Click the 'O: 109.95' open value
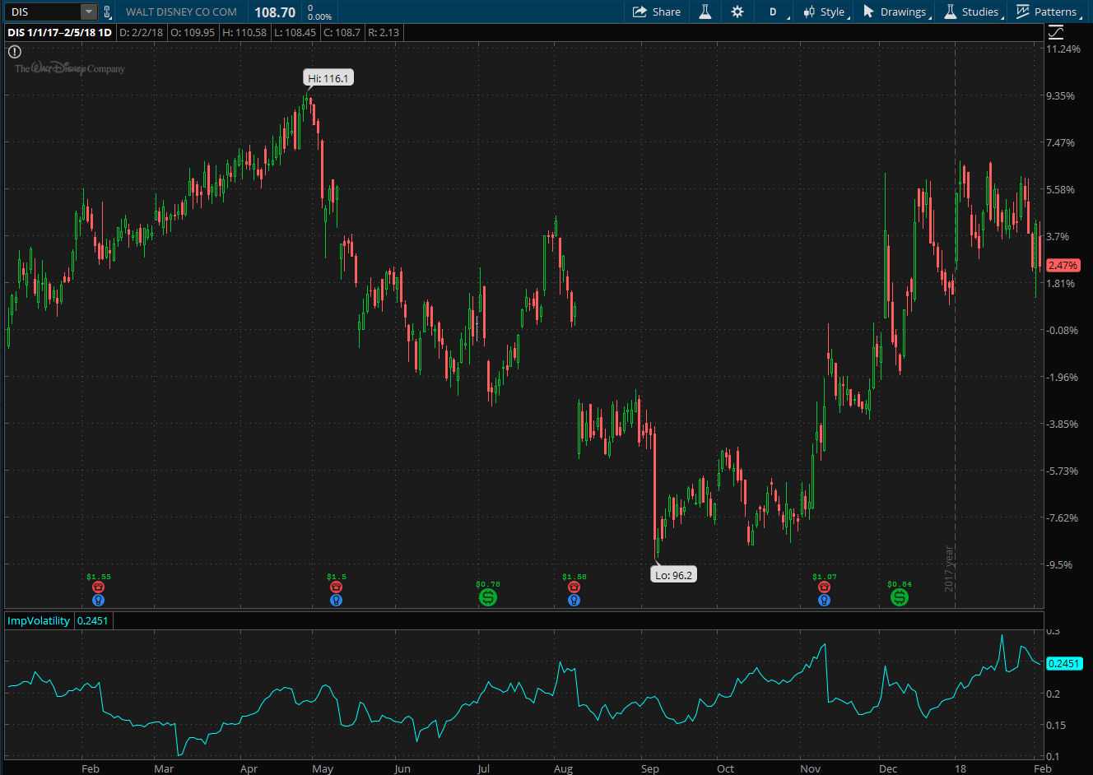 tap(193, 32)
